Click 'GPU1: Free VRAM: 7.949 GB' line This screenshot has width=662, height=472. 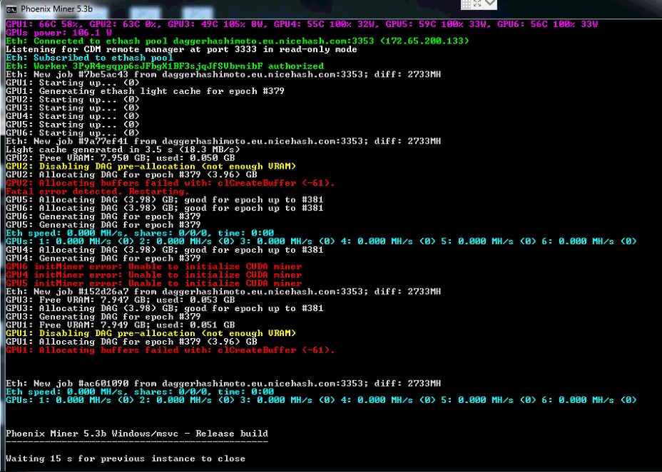point(120,325)
